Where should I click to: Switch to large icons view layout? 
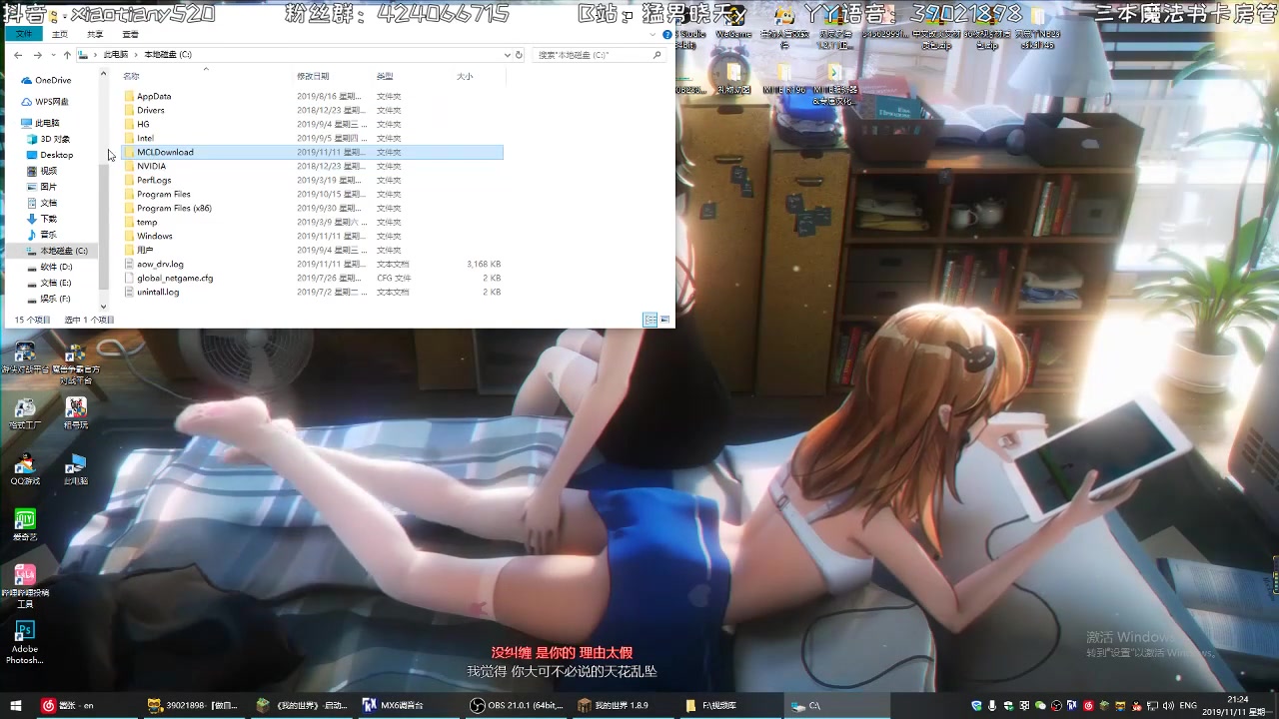(x=664, y=320)
